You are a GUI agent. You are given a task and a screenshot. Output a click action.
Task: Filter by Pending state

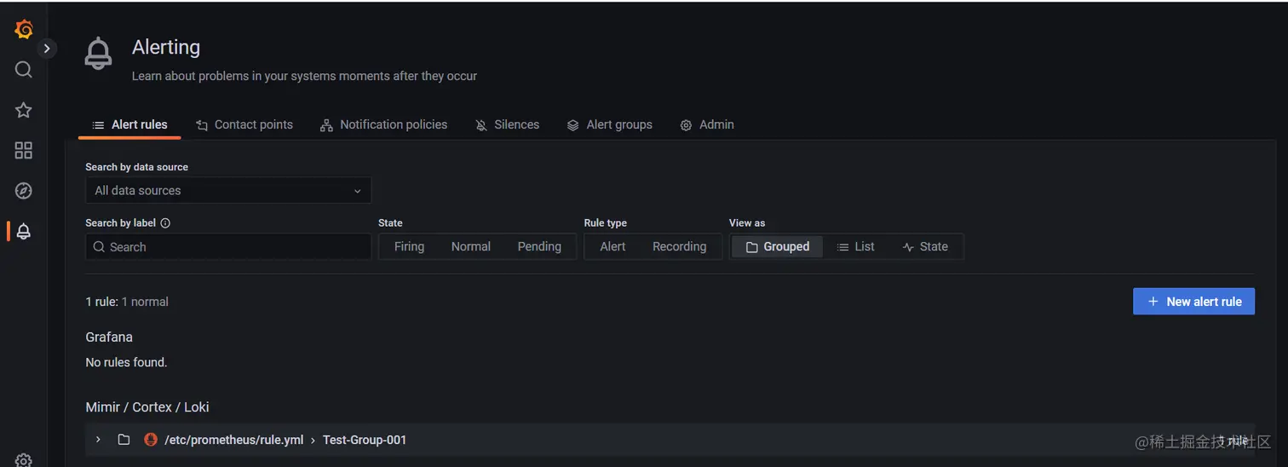[x=539, y=247]
